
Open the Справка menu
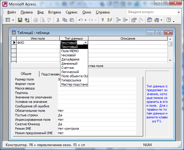tap(103, 12)
